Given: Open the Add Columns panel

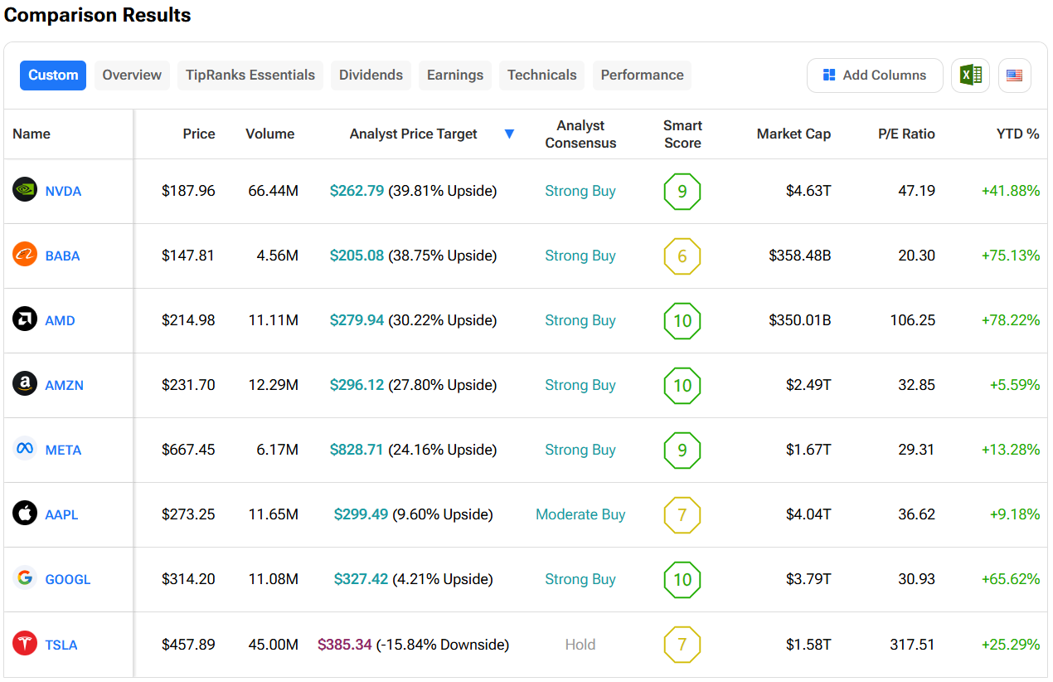Looking at the screenshot, I should [x=874, y=76].
